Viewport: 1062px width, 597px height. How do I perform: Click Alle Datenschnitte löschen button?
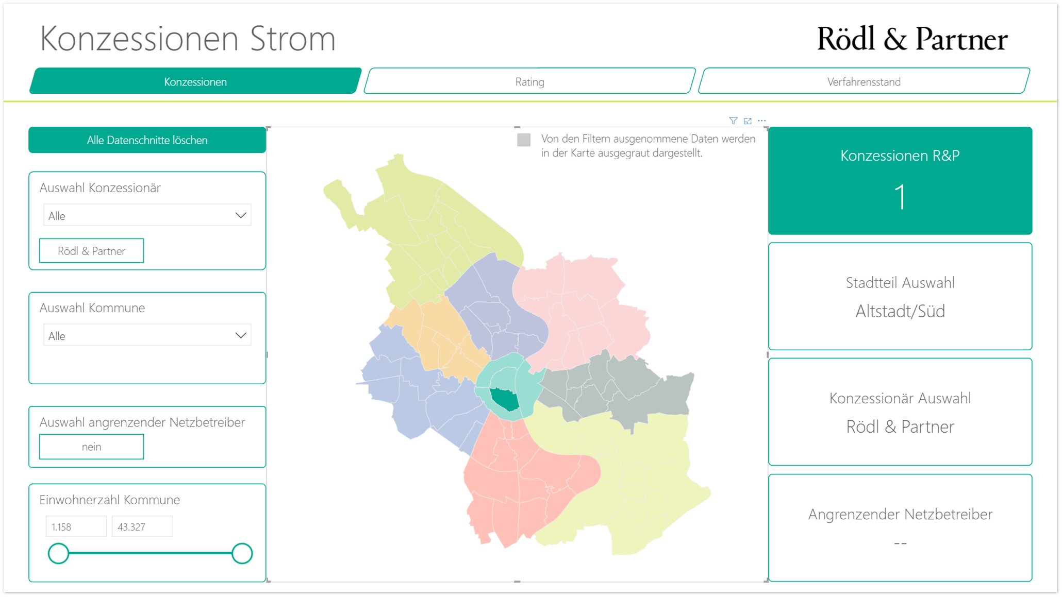[x=147, y=140]
